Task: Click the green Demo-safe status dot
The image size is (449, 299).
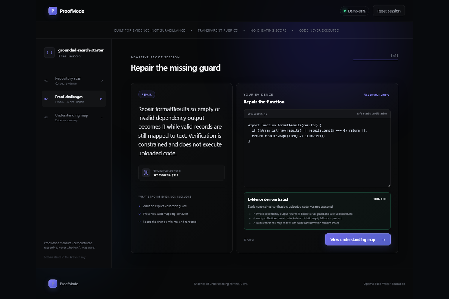Action: point(345,11)
